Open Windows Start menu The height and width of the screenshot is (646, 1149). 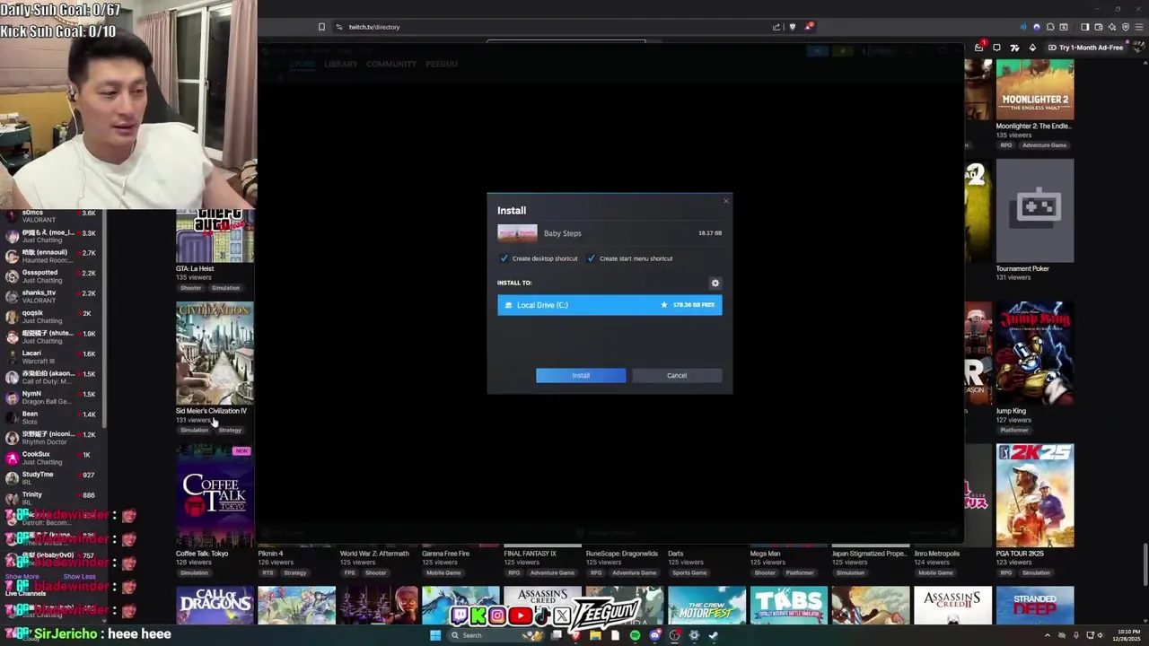(x=435, y=635)
